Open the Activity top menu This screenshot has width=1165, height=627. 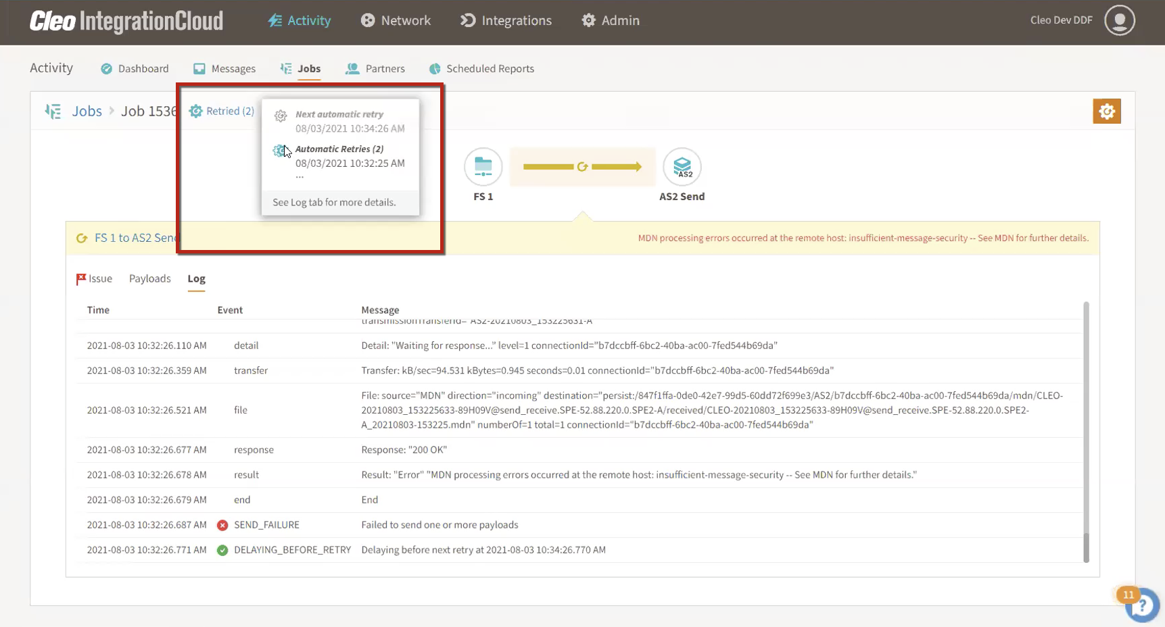(x=299, y=20)
